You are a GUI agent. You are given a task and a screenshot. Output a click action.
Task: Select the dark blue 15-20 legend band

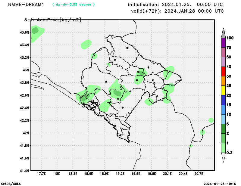pos(223,100)
